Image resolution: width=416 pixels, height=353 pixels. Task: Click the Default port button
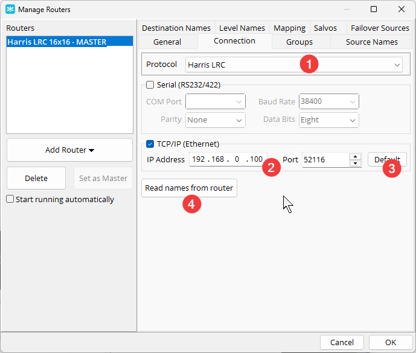click(387, 159)
